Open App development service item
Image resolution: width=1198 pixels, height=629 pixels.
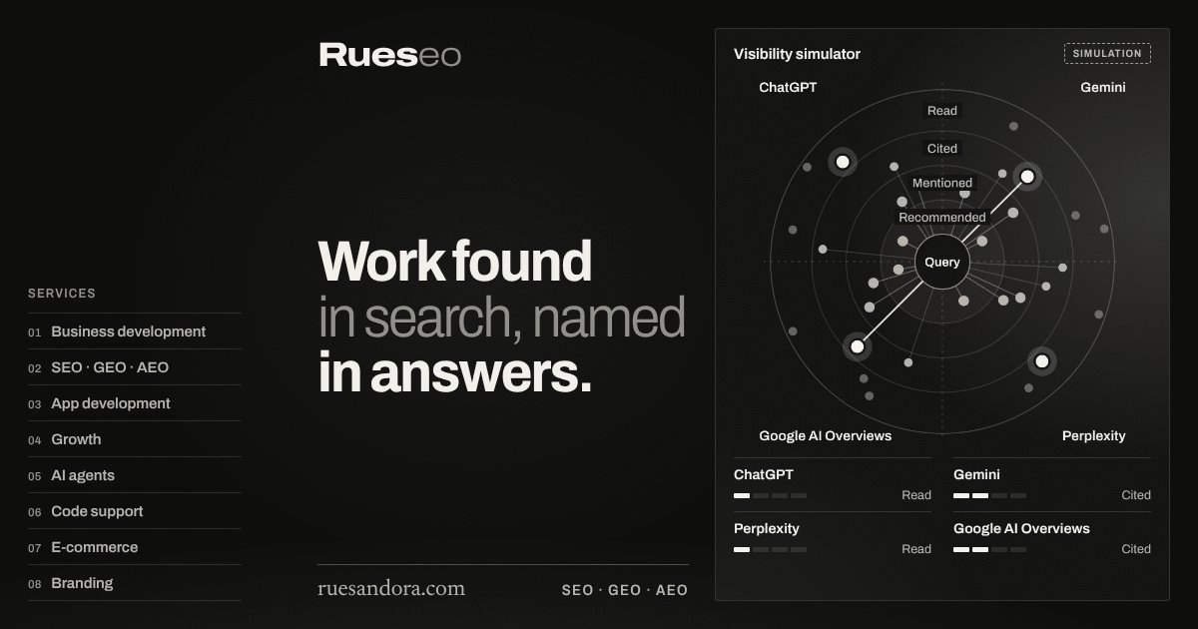[x=135, y=403]
